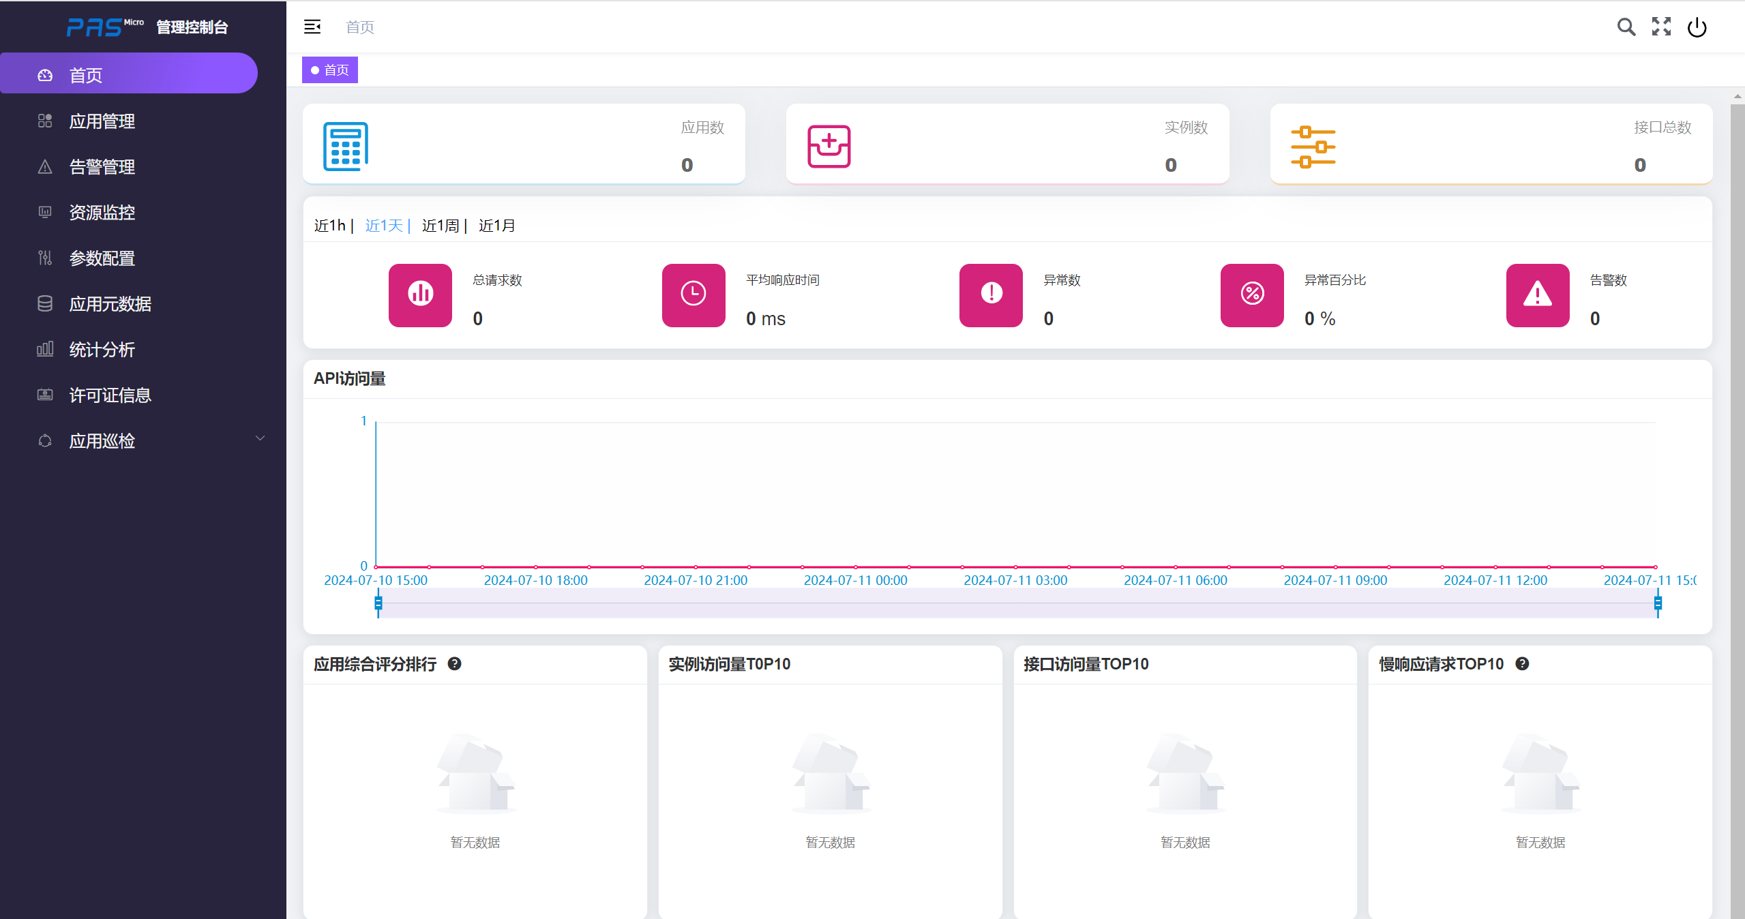Viewport: 1745px width, 919px height.
Task: Click the 应用数 calculator icon
Action: click(346, 146)
